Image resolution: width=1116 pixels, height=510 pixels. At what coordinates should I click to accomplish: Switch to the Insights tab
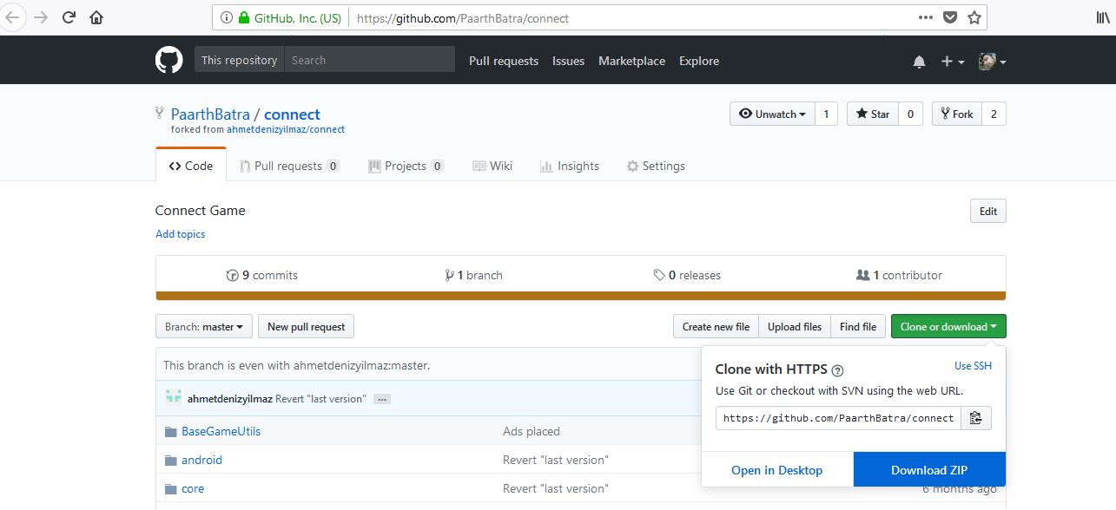pyautogui.click(x=570, y=166)
